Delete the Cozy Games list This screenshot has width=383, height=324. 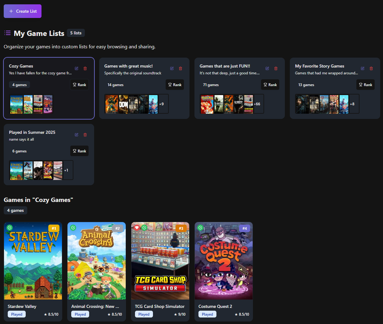pyautogui.click(x=85, y=68)
